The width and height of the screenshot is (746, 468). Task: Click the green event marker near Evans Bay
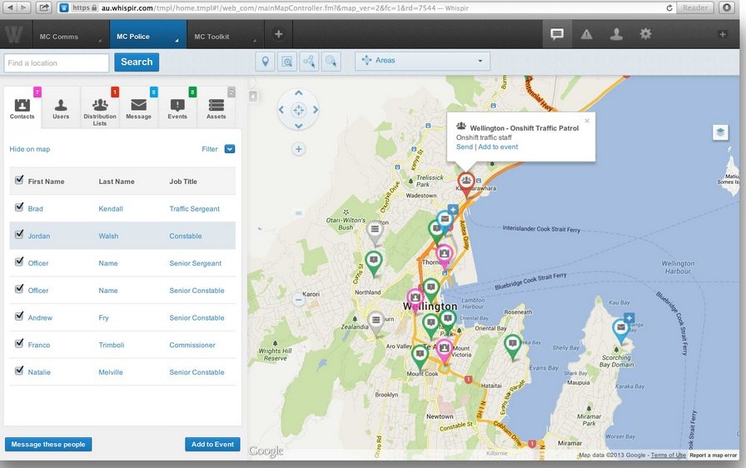click(512, 346)
